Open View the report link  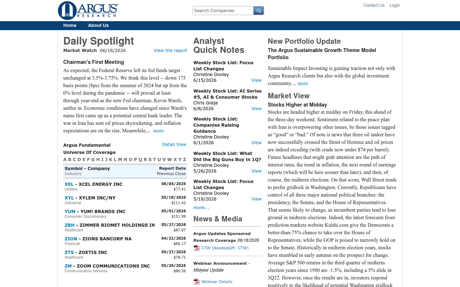coord(170,51)
